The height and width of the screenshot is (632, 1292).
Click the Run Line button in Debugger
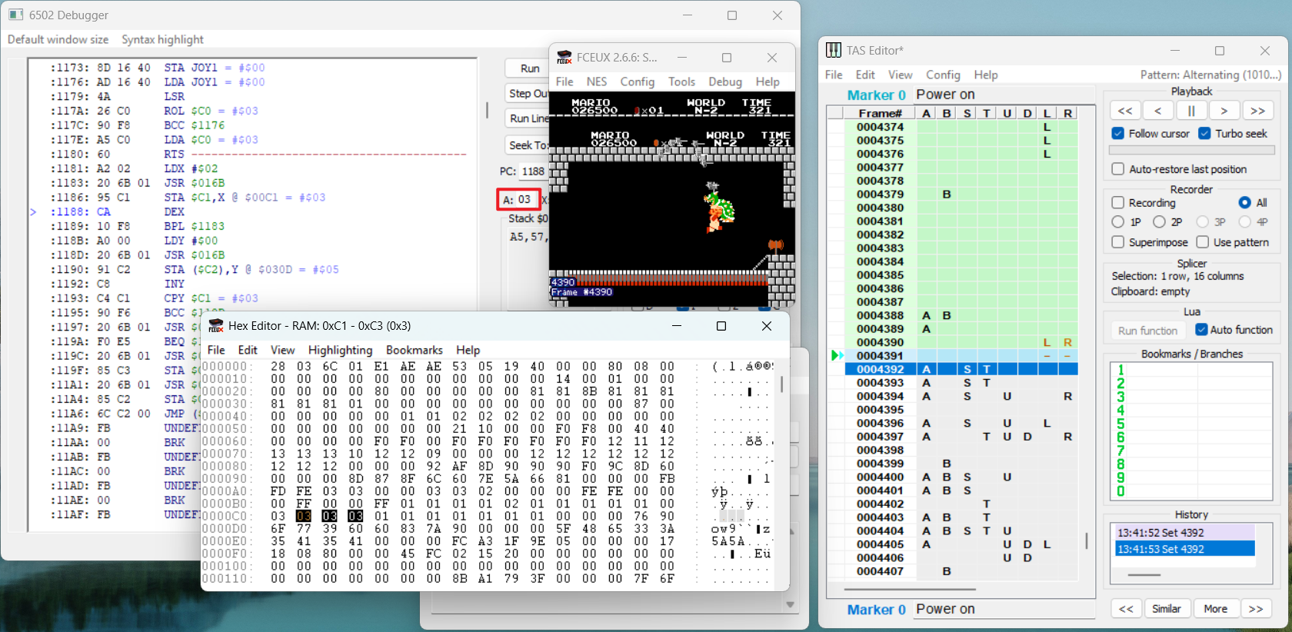(x=528, y=118)
